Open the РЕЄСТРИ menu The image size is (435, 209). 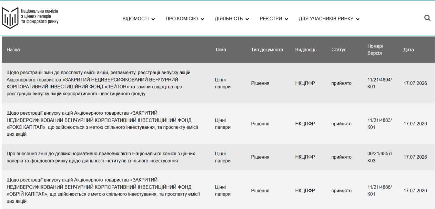(274, 19)
